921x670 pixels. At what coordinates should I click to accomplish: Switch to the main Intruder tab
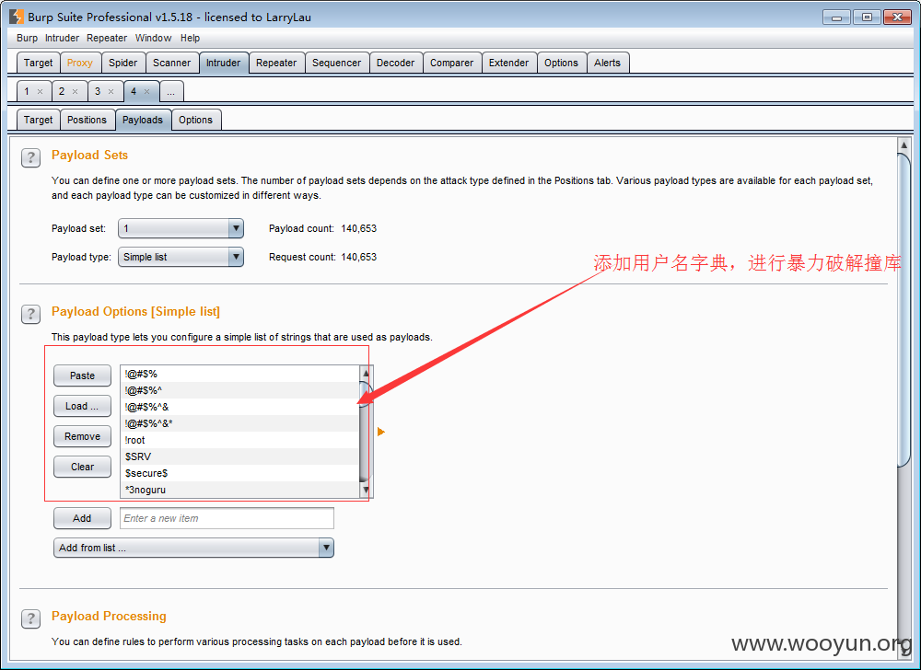pos(223,63)
